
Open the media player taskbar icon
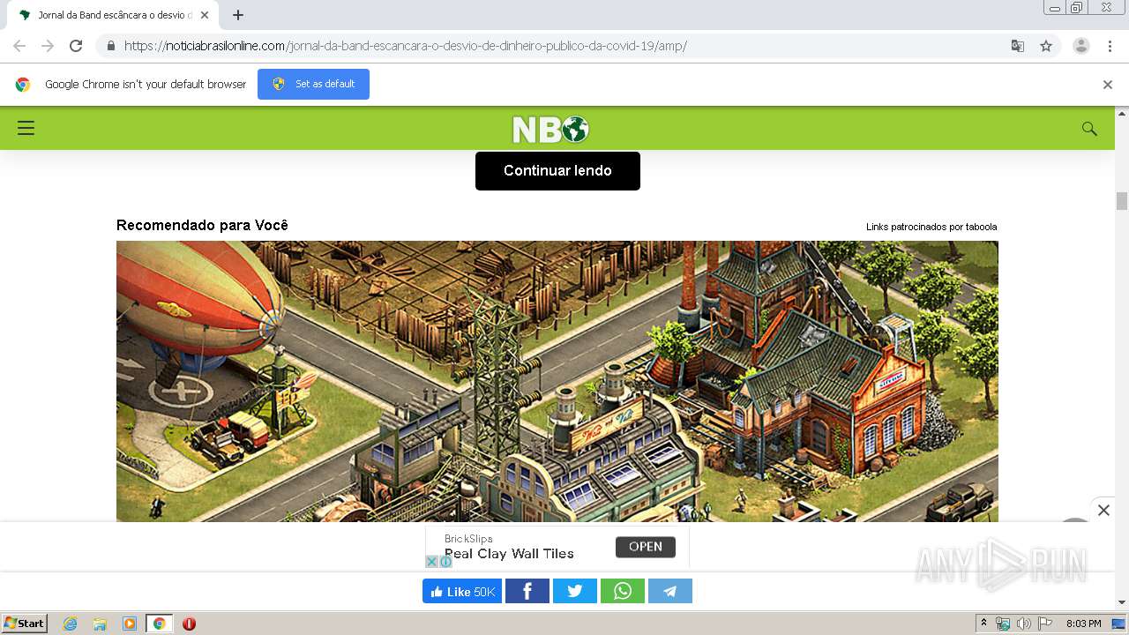(130, 624)
